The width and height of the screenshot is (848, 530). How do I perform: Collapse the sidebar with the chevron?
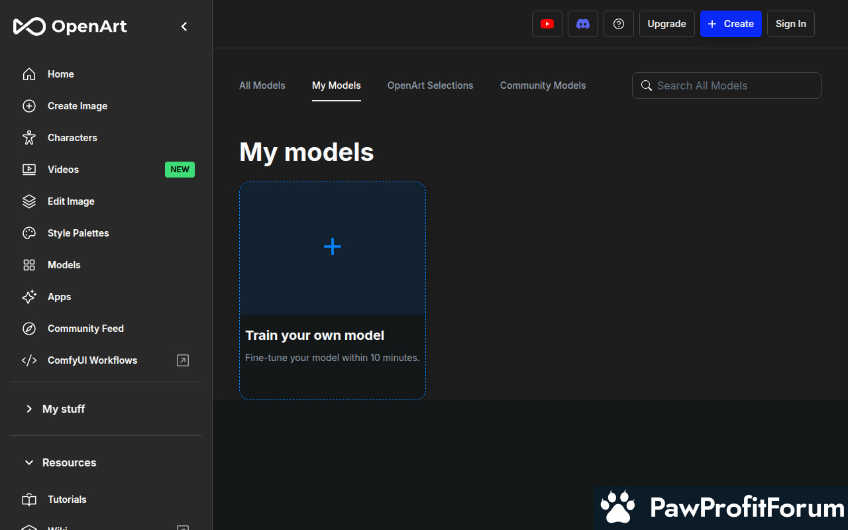184,26
